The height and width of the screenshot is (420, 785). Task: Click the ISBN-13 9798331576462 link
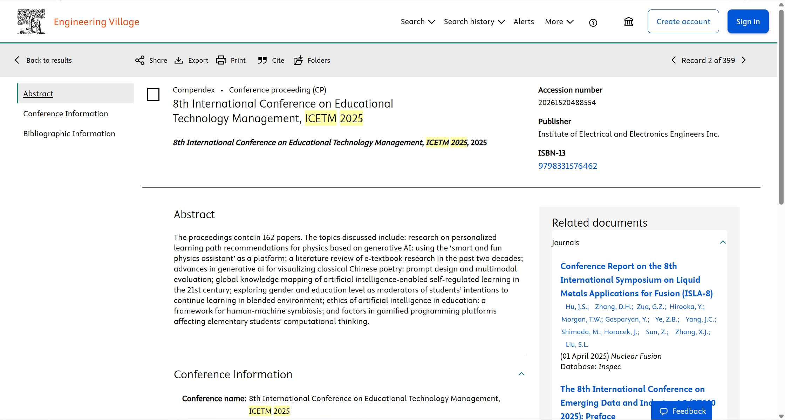coord(567,166)
